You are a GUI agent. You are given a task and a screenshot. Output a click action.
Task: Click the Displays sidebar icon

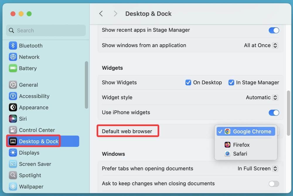(13, 153)
